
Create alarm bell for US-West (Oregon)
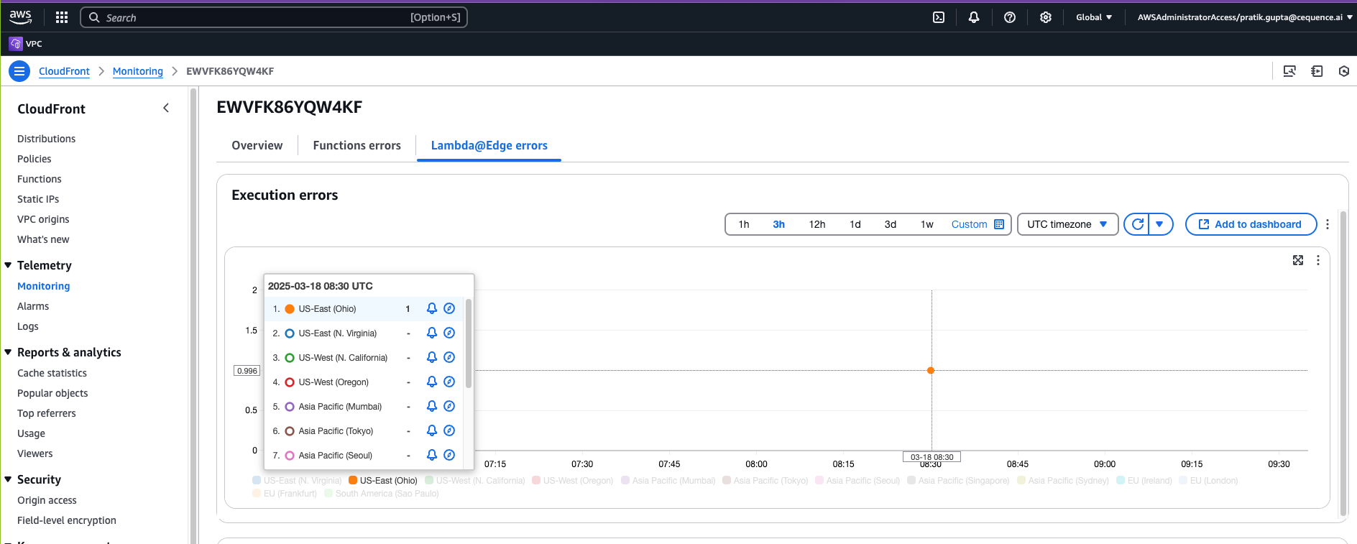[x=432, y=382]
